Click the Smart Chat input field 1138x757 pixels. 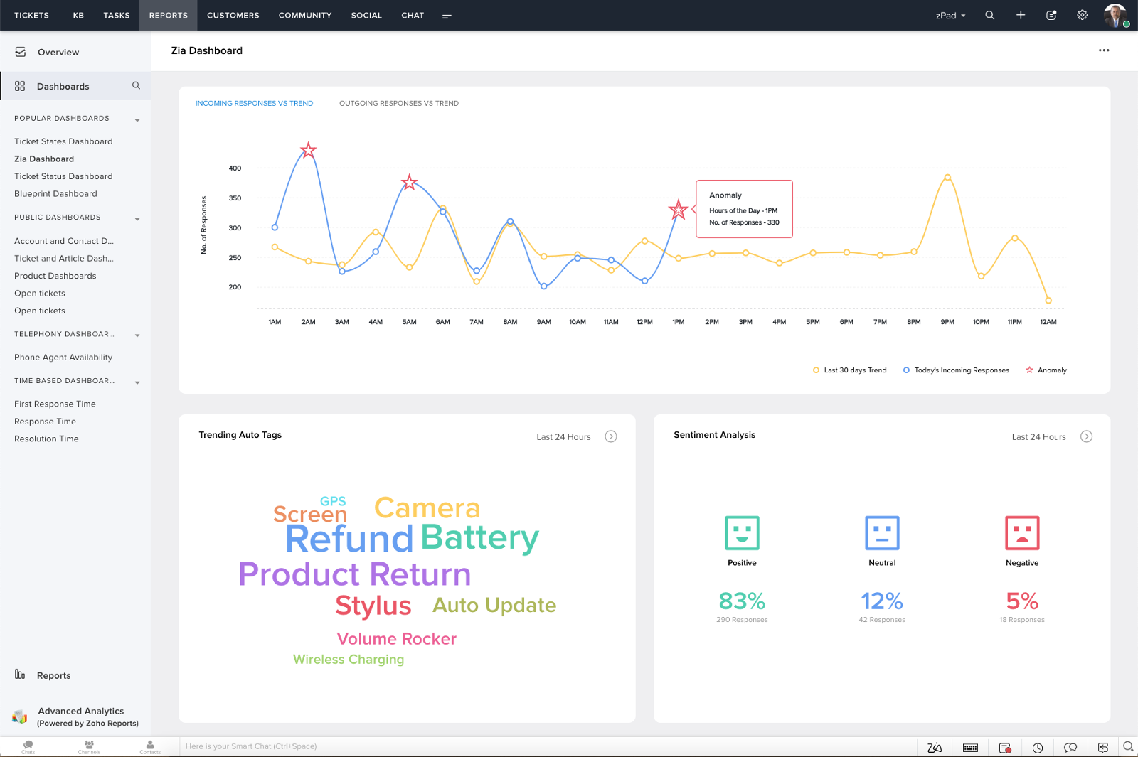[548, 746]
